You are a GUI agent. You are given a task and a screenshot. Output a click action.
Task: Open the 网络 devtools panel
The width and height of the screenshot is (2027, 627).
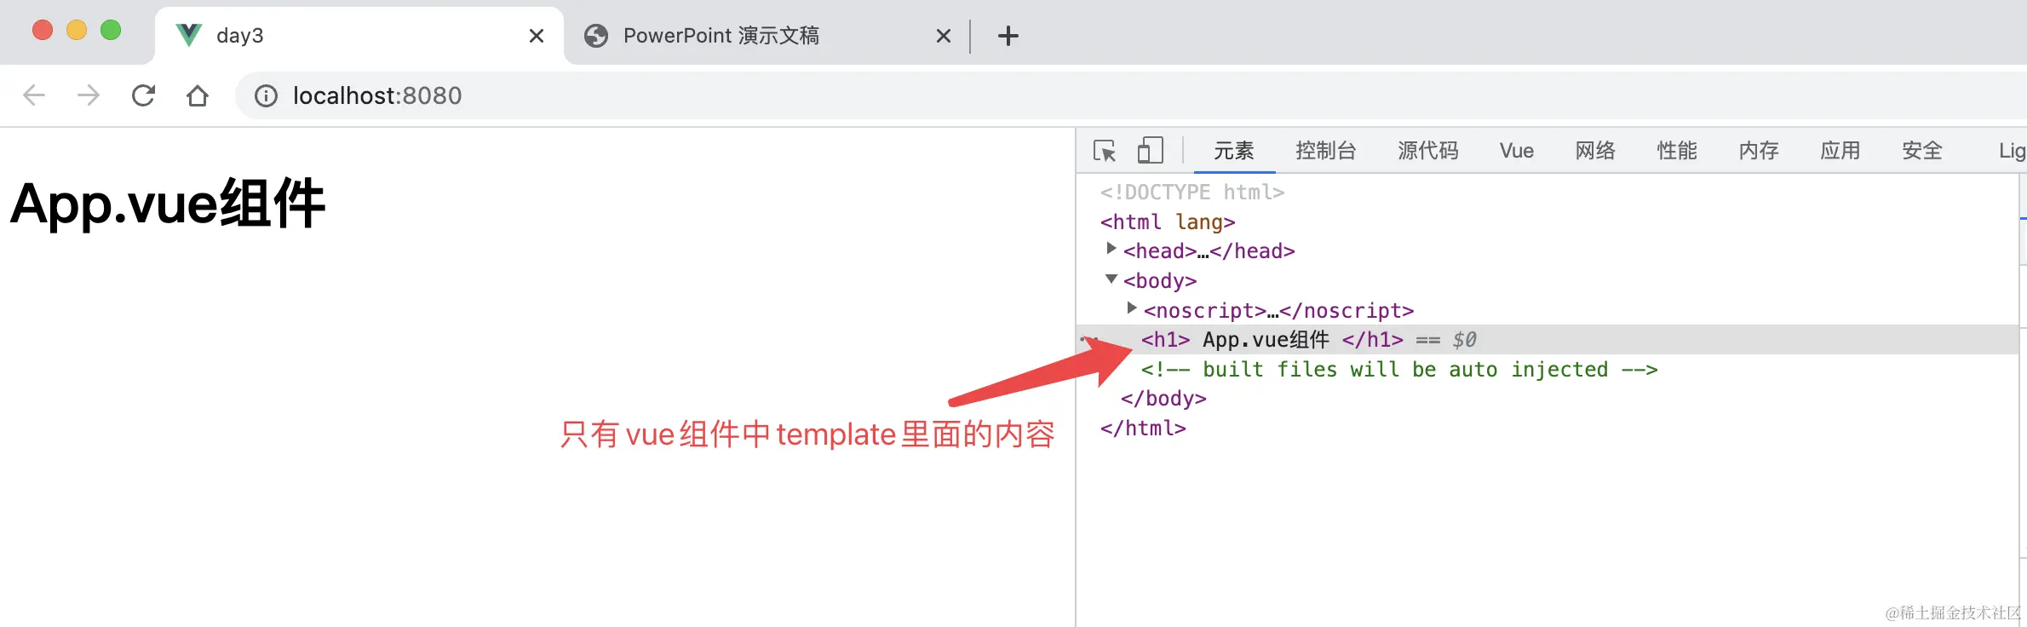point(1595,151)
